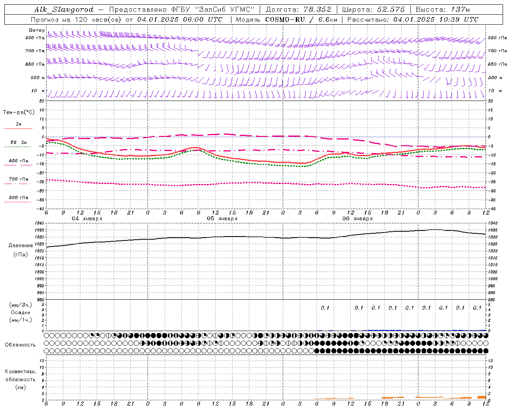Click the 700 гПа temperature legend label
The image size is (509, 407).
click(x=19, y=179)
